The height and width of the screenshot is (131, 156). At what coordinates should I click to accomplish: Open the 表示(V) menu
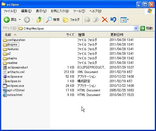41,11
